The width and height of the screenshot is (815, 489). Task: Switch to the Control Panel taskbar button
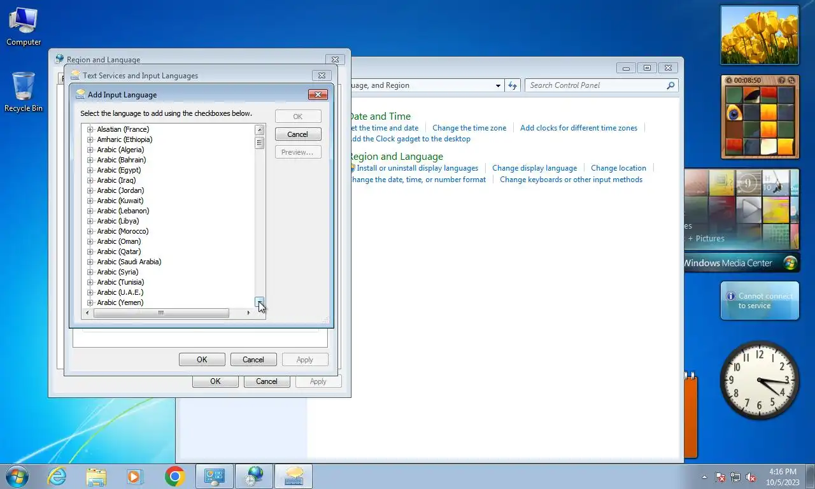215,476
